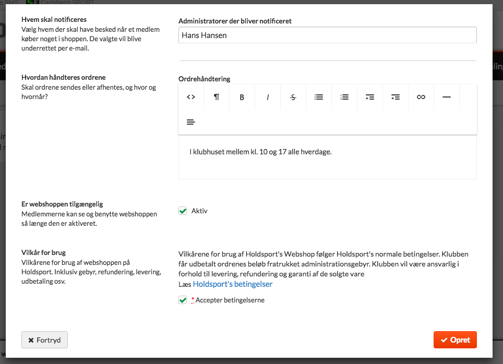Click the 'Ordrehåndtering' field label

[x=205, y=79]
